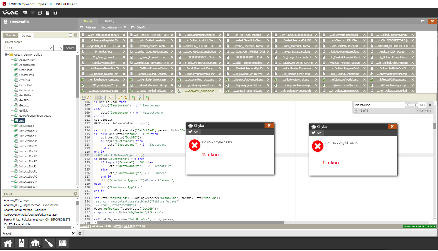Click the basket icon in bottom taskbar

pos(35,243)
